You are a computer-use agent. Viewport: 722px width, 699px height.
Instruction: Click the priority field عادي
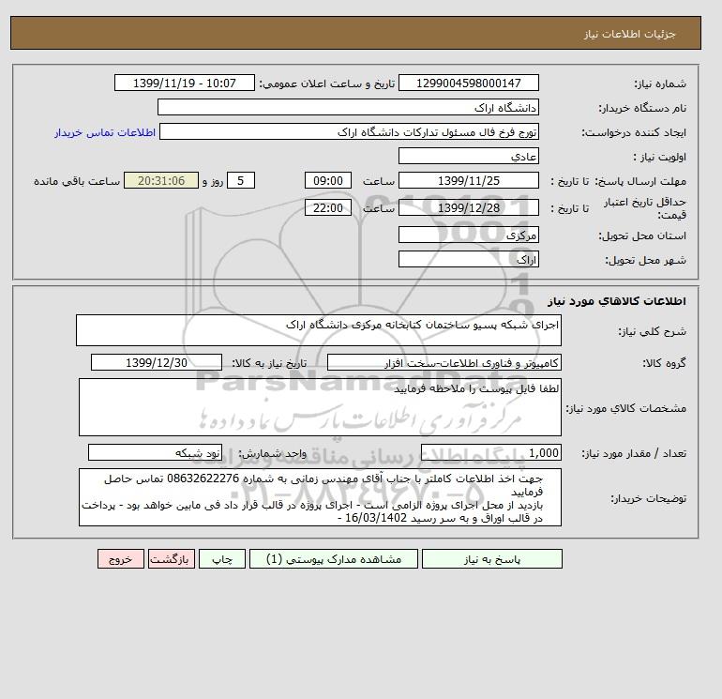coord(468,156)
